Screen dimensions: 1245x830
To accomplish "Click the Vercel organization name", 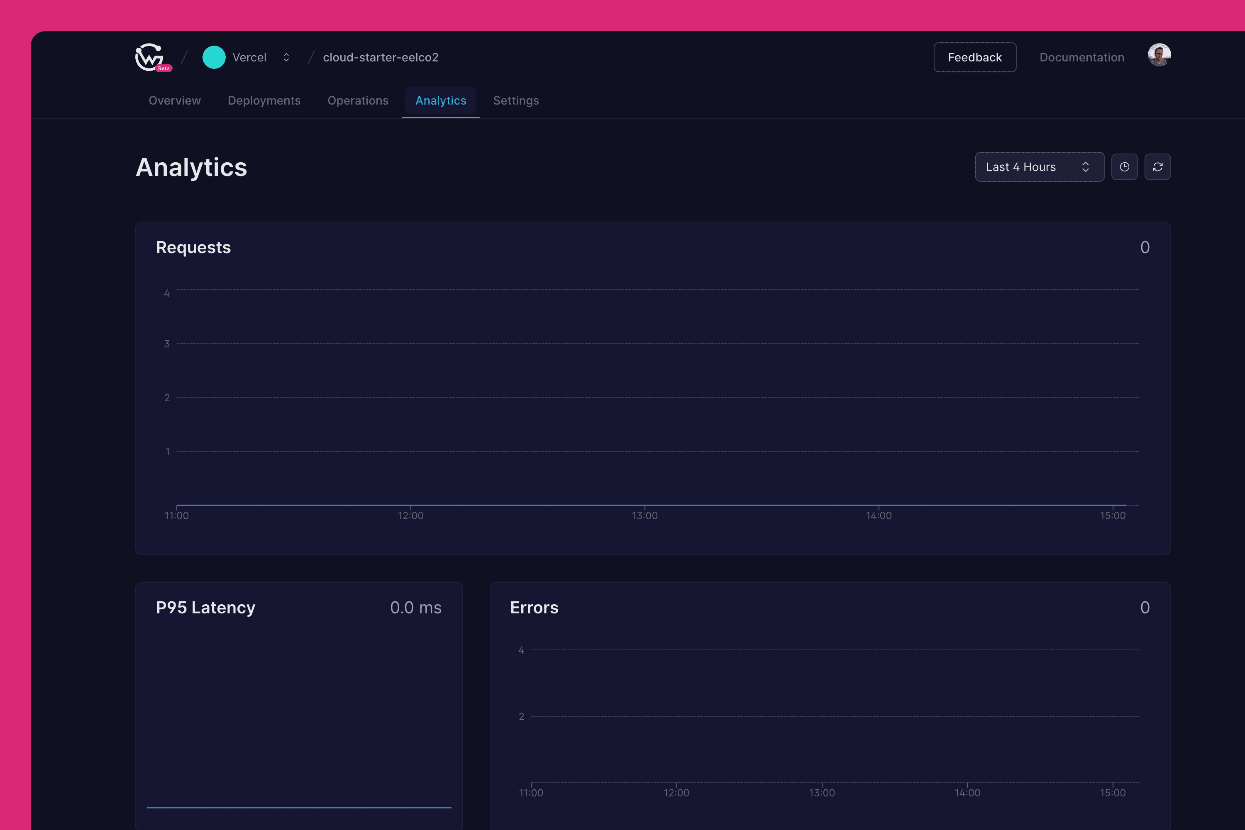I will point(249,57).
